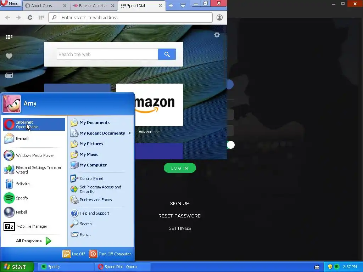This screenshot has height=272, width=363.
Task: Open Printers and Faxes
Action: (101, 200)
